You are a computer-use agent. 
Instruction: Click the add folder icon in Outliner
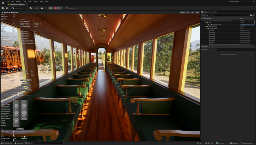click(x=251, y=15)
